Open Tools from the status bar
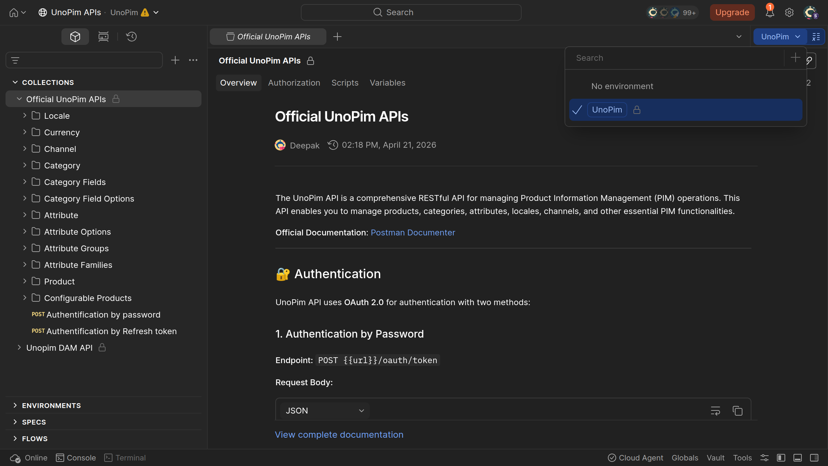 (x=742, y=458)
